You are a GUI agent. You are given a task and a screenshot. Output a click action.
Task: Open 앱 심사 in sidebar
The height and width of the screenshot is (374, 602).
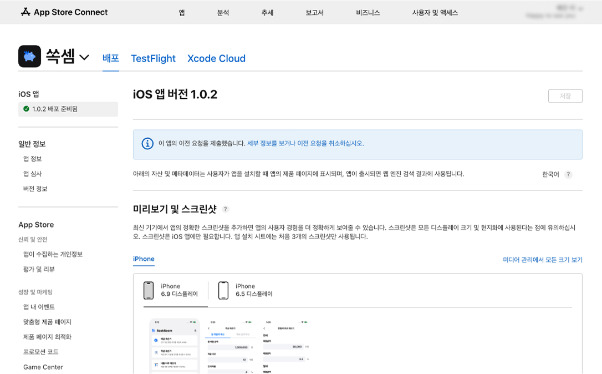33,174
